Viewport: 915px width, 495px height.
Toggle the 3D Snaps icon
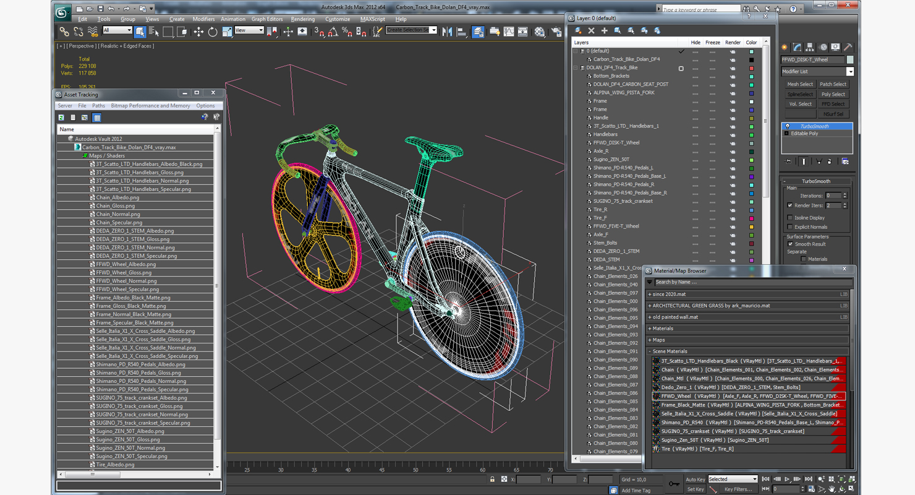[x=319, y=32]
